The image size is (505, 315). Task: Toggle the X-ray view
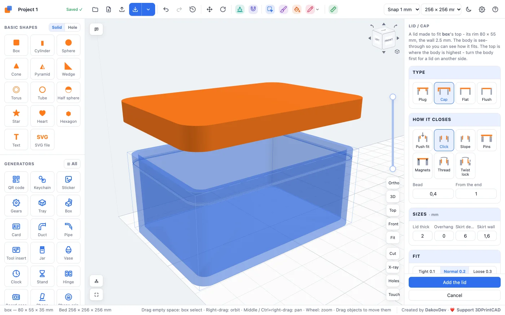click(x=393, y=267)
